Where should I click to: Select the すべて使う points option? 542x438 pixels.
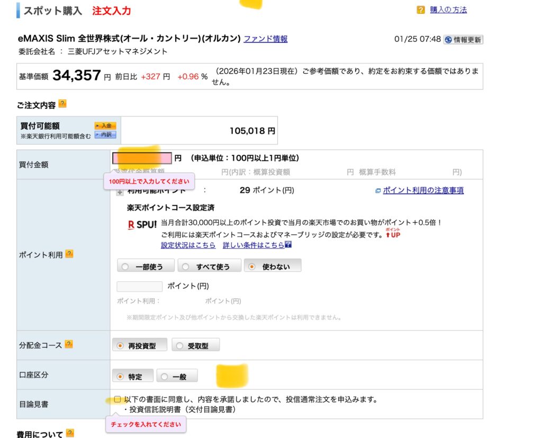click(x=209, y=266)
